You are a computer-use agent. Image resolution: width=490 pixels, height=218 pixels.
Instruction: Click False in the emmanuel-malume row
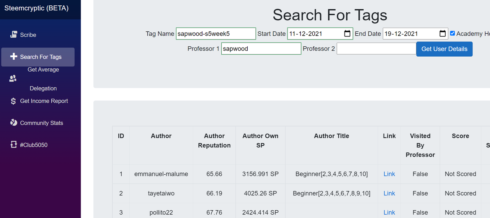click(x=420, y=174)
